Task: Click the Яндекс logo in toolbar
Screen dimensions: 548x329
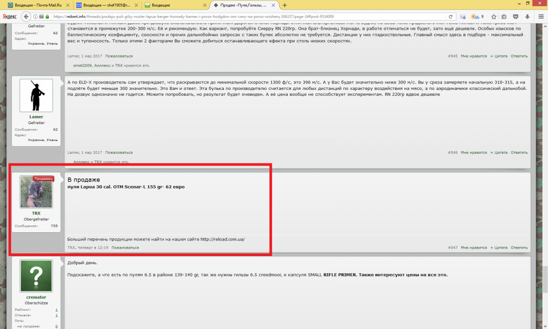Action: [10, 16]
